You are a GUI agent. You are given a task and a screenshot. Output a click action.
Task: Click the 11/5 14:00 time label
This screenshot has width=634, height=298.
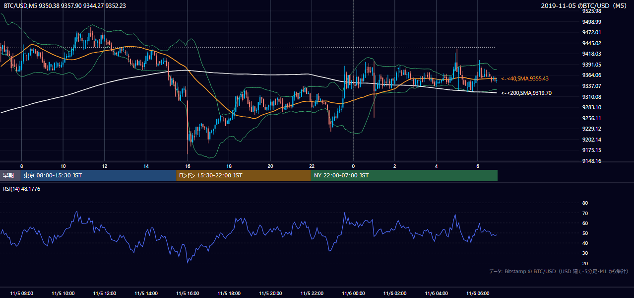point(146,294)
